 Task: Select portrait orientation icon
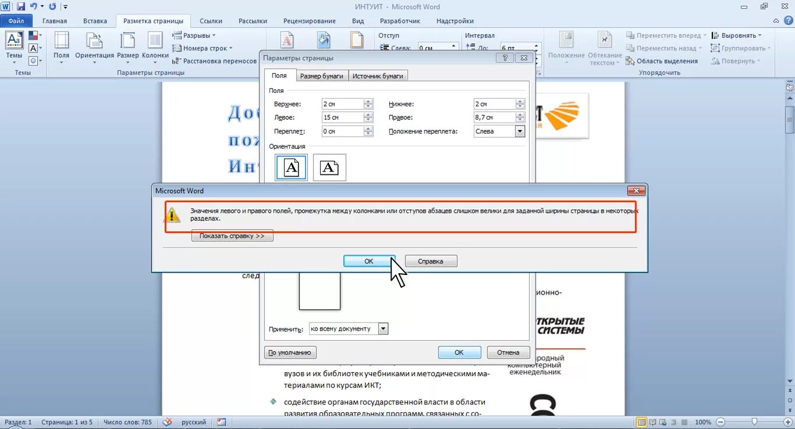pyautogui.click(x=291, y=167)
